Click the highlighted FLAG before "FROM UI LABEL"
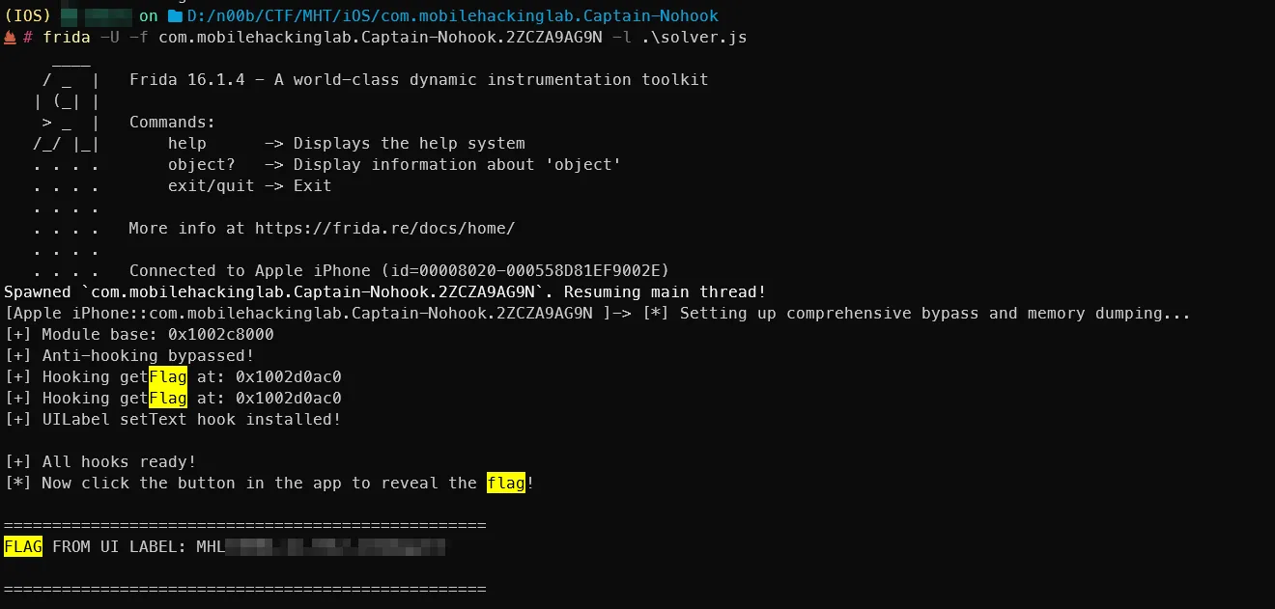The image size is (1275, 609). point(23,547)
